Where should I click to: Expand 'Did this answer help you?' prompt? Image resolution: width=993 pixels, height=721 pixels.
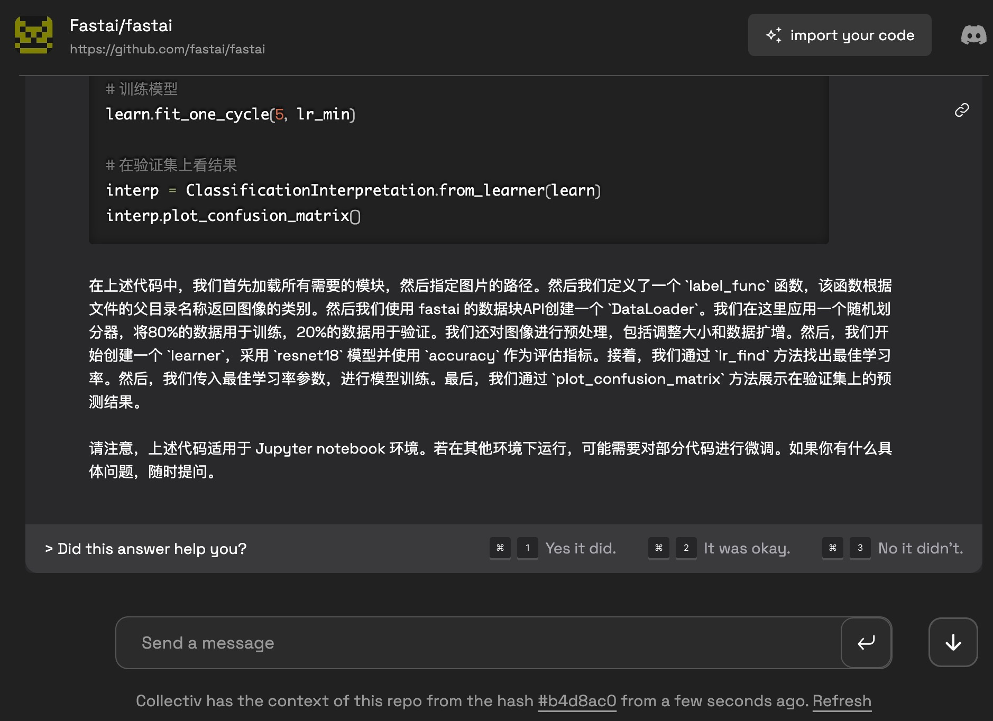[x=146, y=549]
